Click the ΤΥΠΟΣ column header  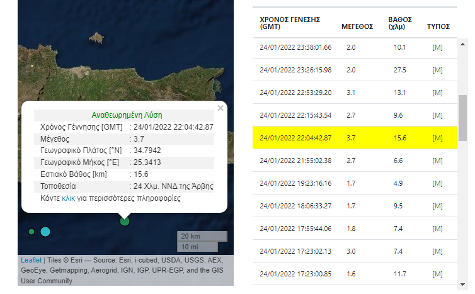tap(438, 26)
